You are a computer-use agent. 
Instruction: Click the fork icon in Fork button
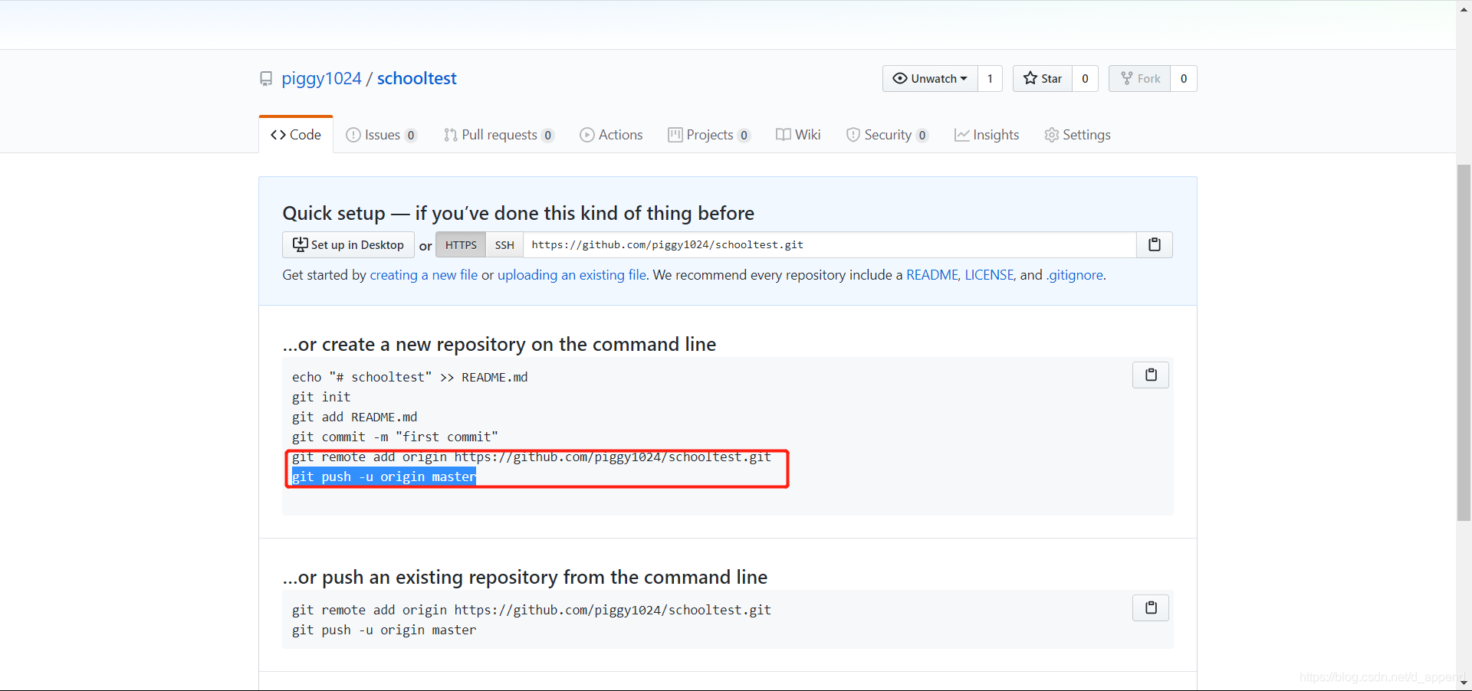(x=1126, y=78)
